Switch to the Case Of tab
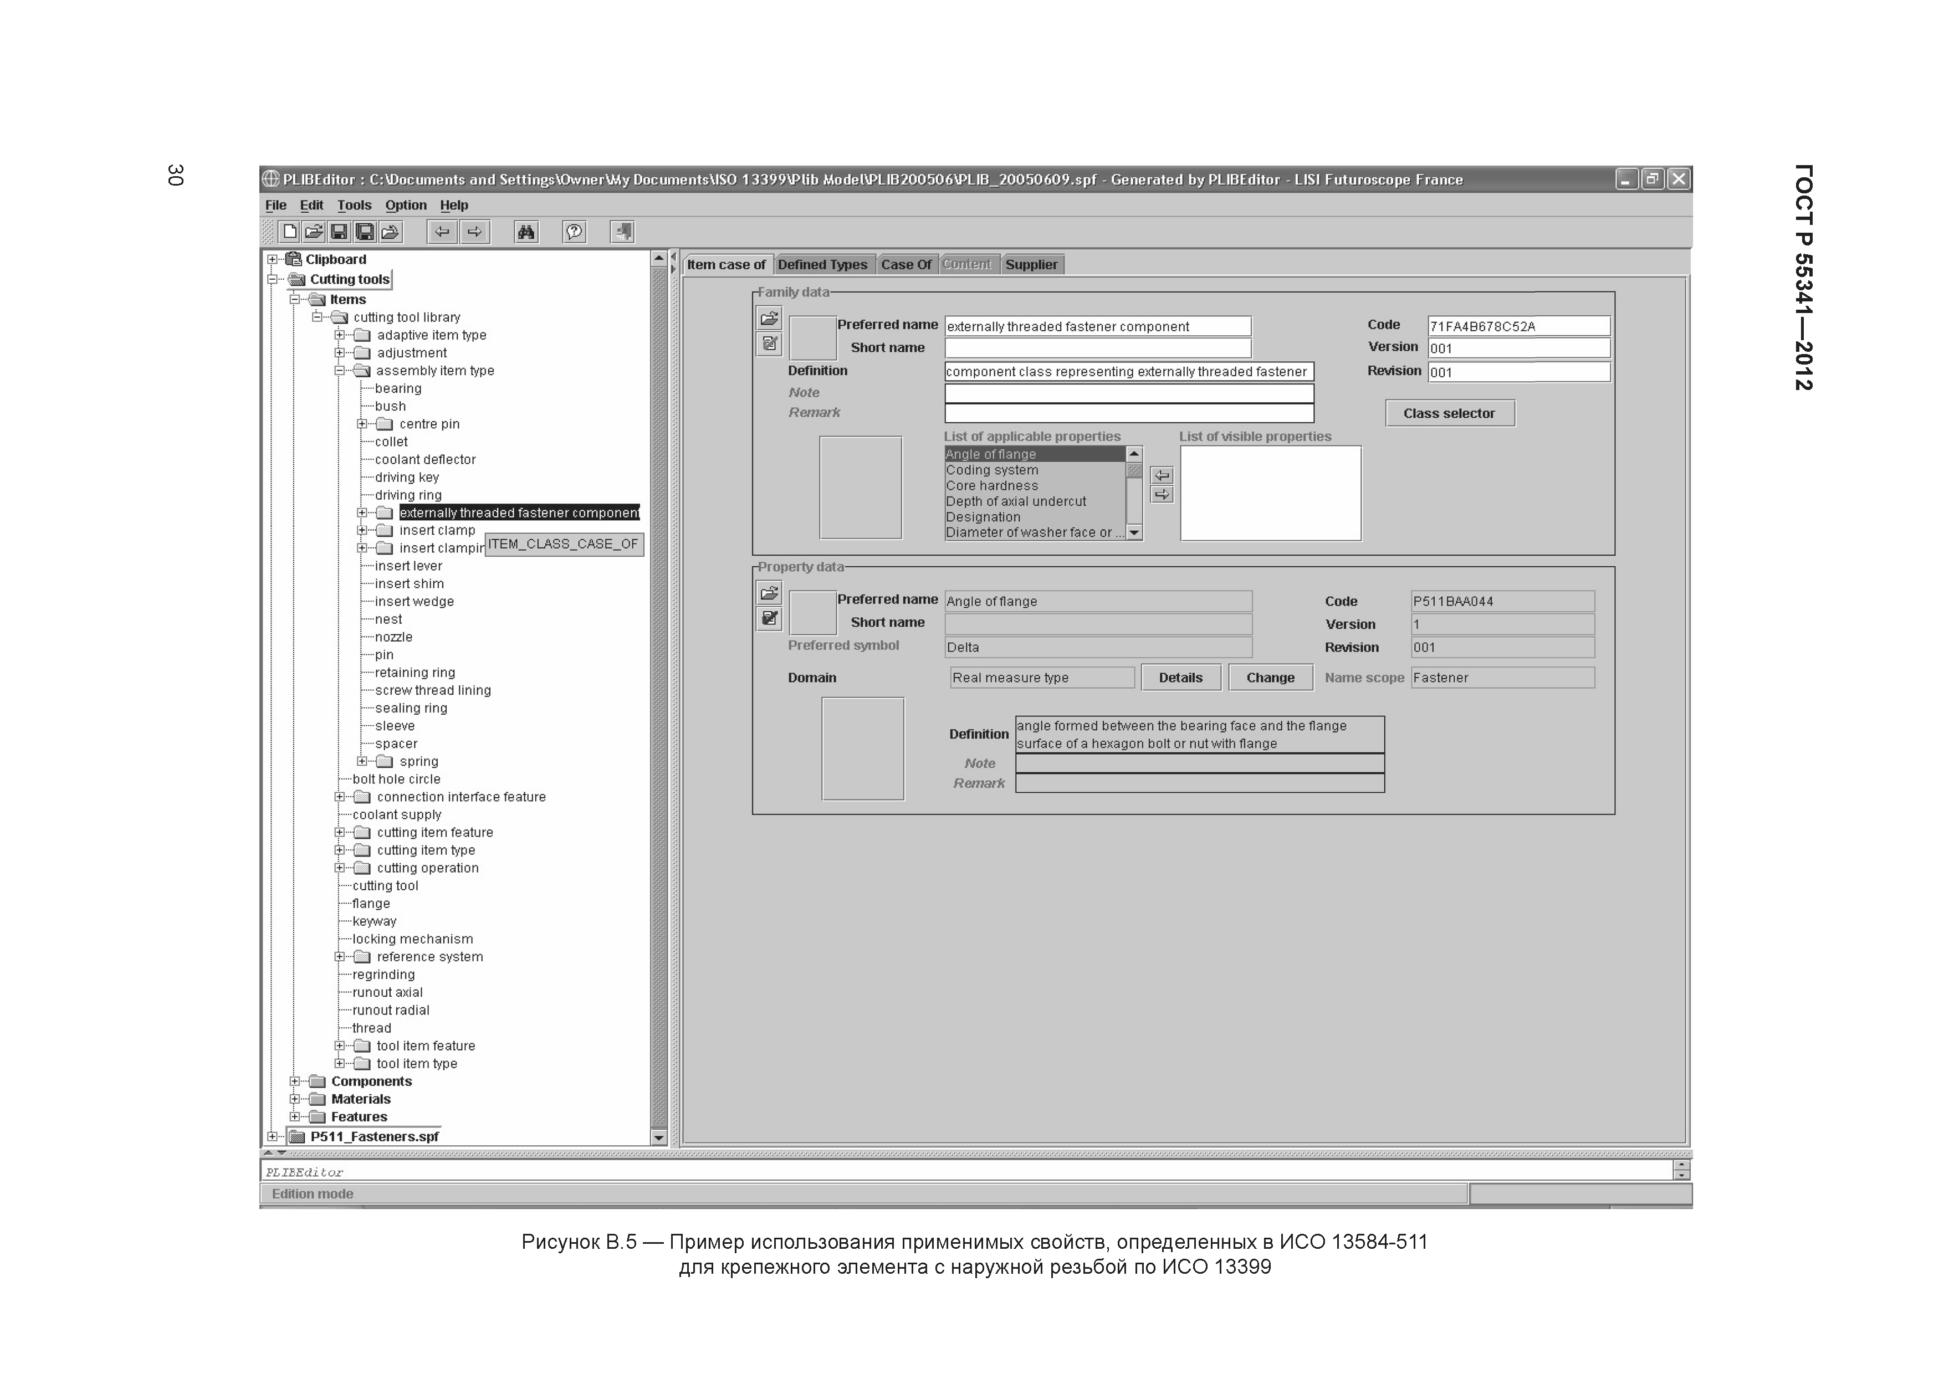The height and width of the screenshot is (1374, 1944). 906,264
